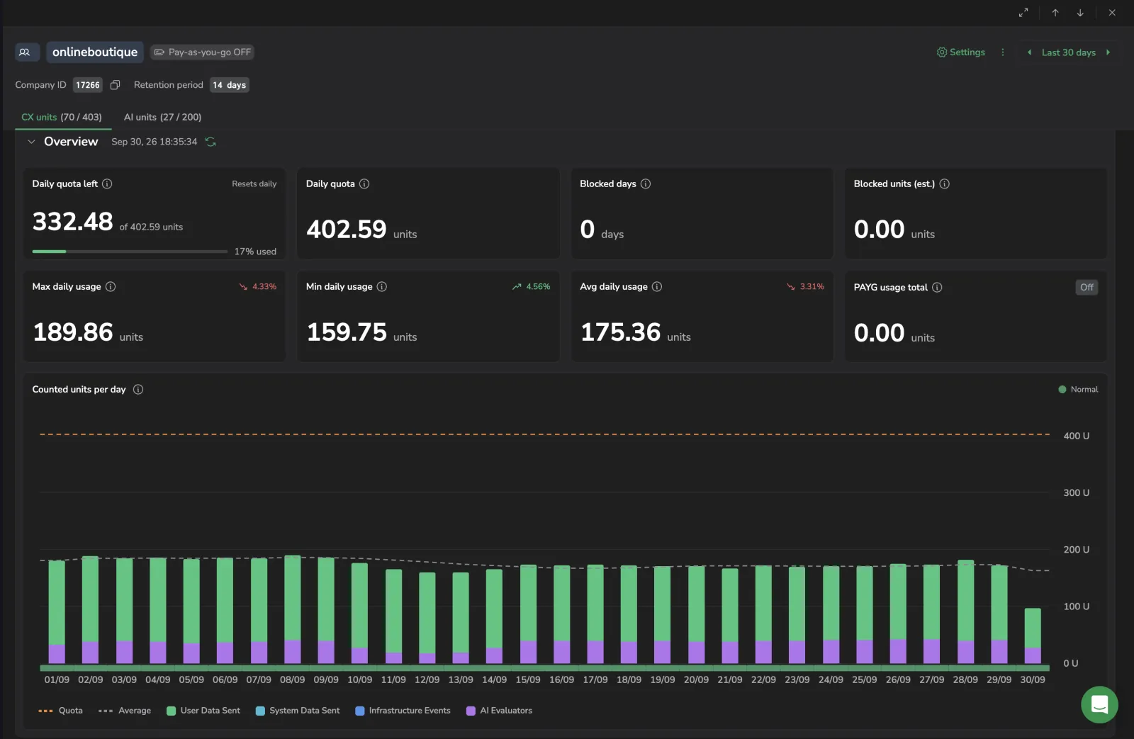Toggle System Data Sent legend series
The width and height of the screenshot is (1134, 739).
point(298,711)
